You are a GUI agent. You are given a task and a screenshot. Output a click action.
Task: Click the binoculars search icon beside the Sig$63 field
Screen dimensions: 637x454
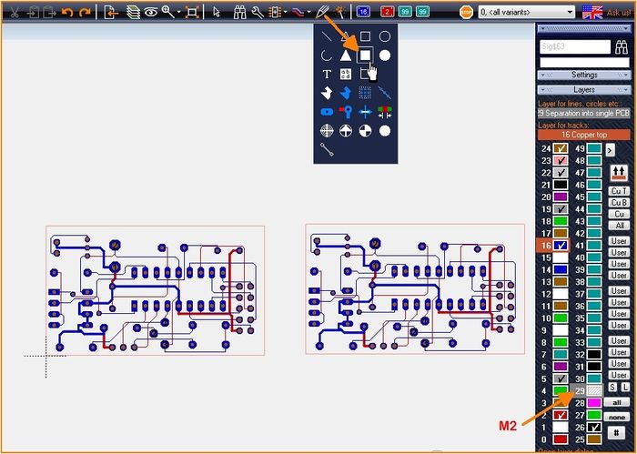pyautogui.click(x=622, y=46)
